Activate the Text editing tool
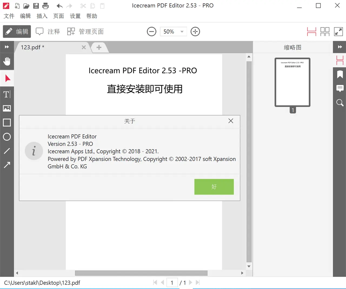346x289 pixels. [7, 94]
